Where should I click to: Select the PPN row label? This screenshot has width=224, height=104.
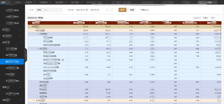click(x=46, y=74)
